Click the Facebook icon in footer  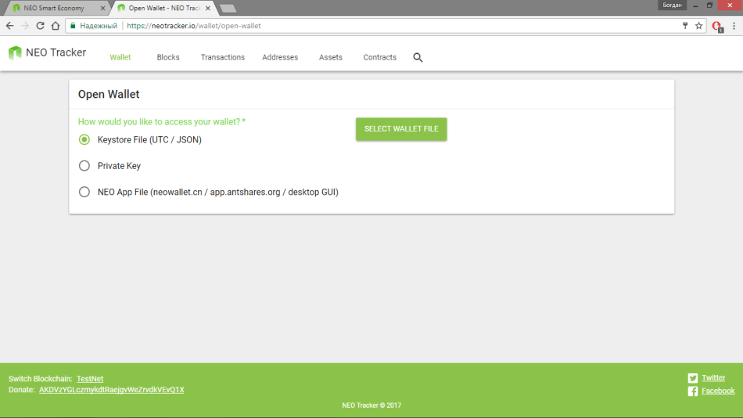(x=693, y=391)
